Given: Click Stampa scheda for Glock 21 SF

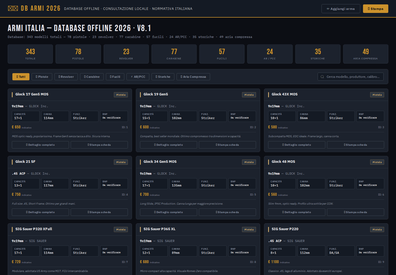Looking at the screenshot, I should [99, 212].
